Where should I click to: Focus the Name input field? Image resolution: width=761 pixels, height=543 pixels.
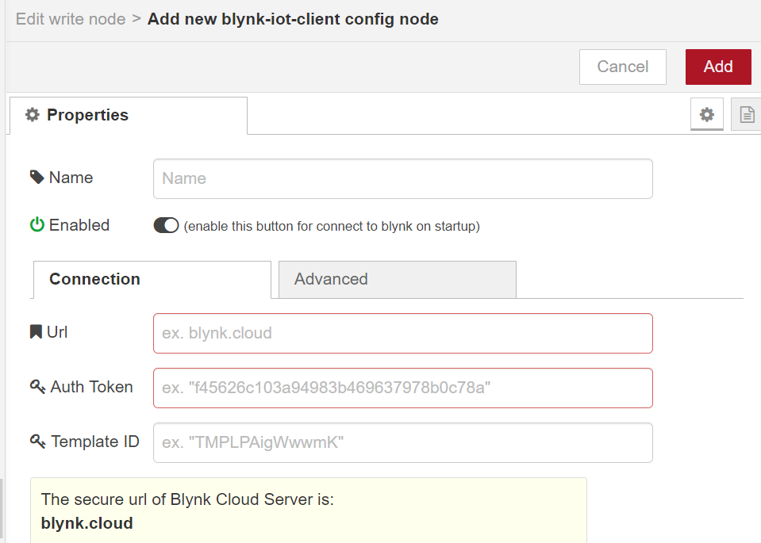[403, 178]
